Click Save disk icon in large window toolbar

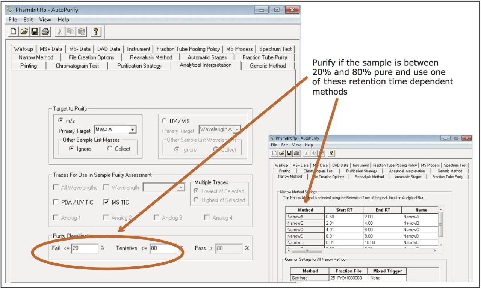[x=35, y=32]
